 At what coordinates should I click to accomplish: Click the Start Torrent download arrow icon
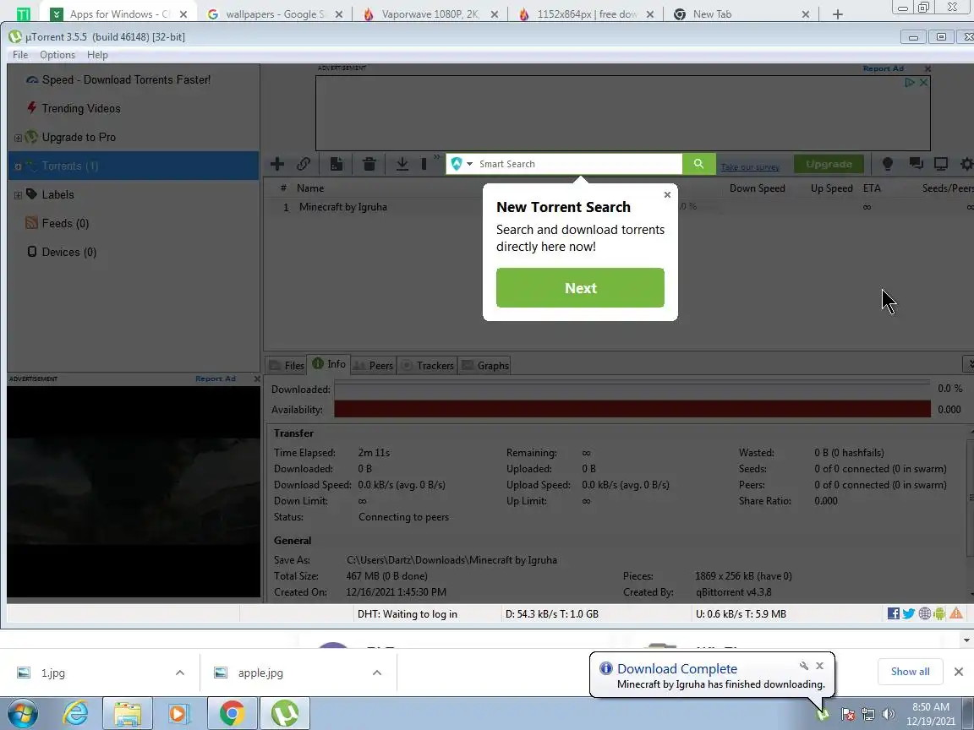(402, 164)
